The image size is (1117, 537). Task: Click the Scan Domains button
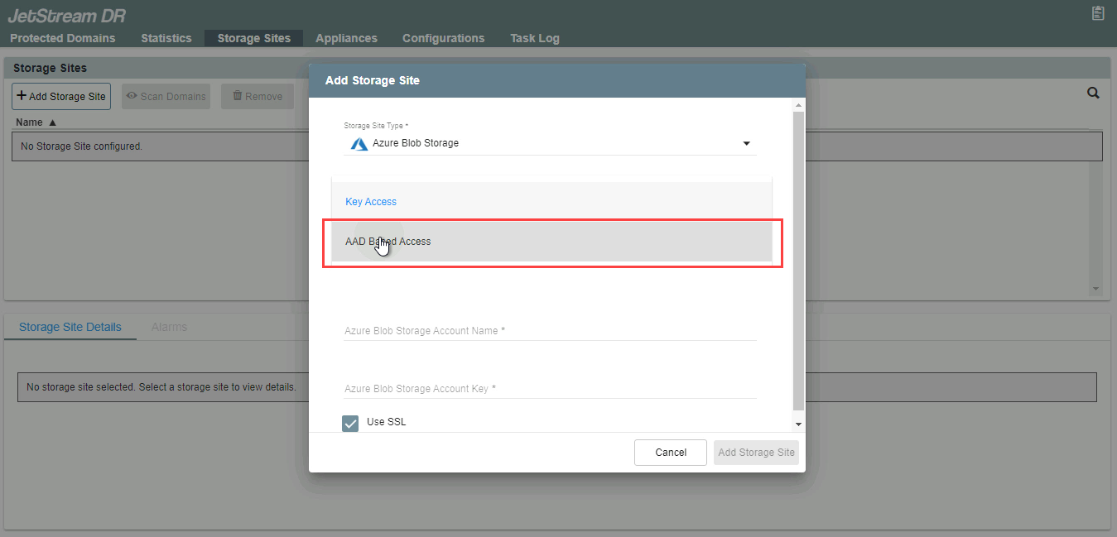pyautogui.click(x=166, y=96)
